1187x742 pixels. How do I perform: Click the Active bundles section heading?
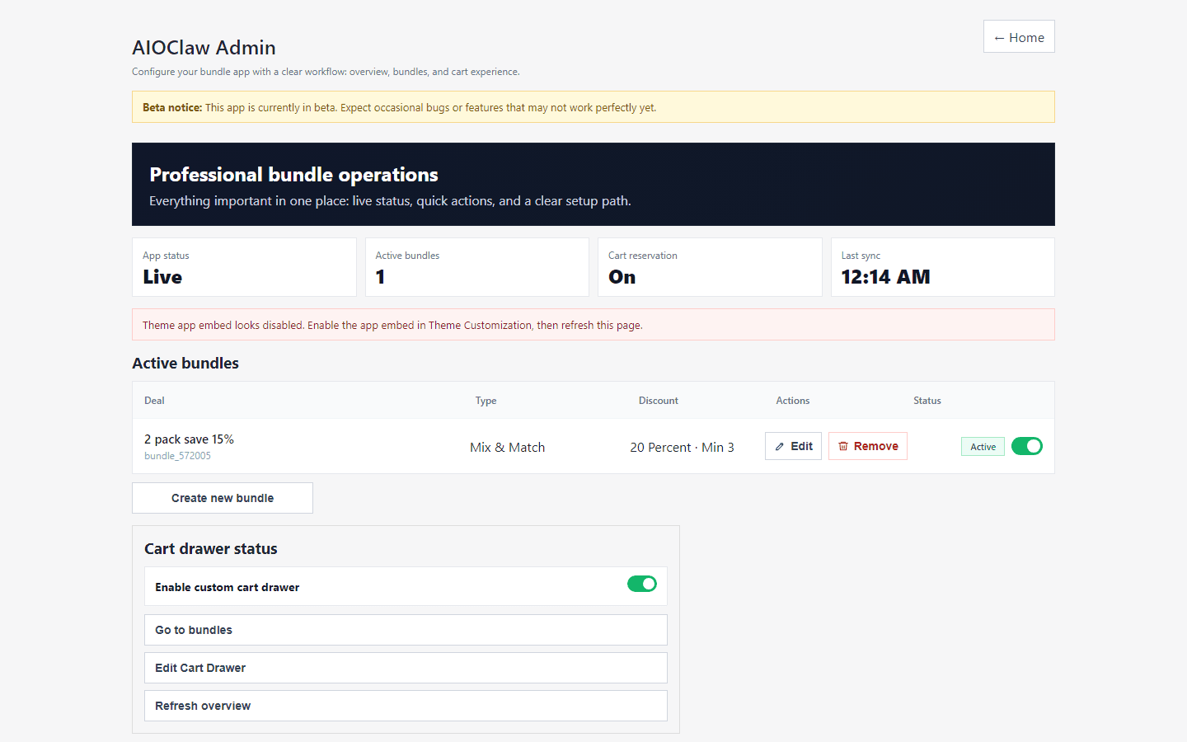pyautogui.click(x=185, y=364)
